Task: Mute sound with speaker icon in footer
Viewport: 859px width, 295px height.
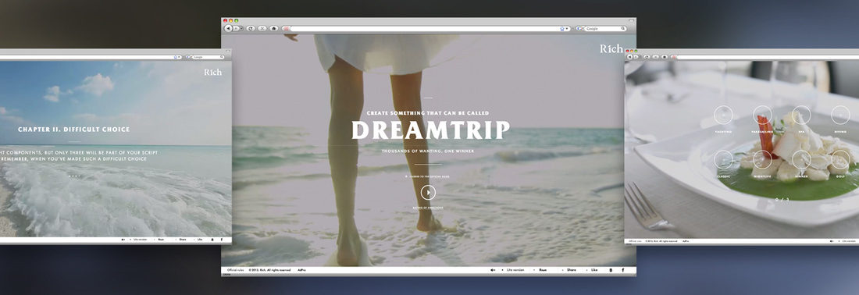Action: [493, 270]
